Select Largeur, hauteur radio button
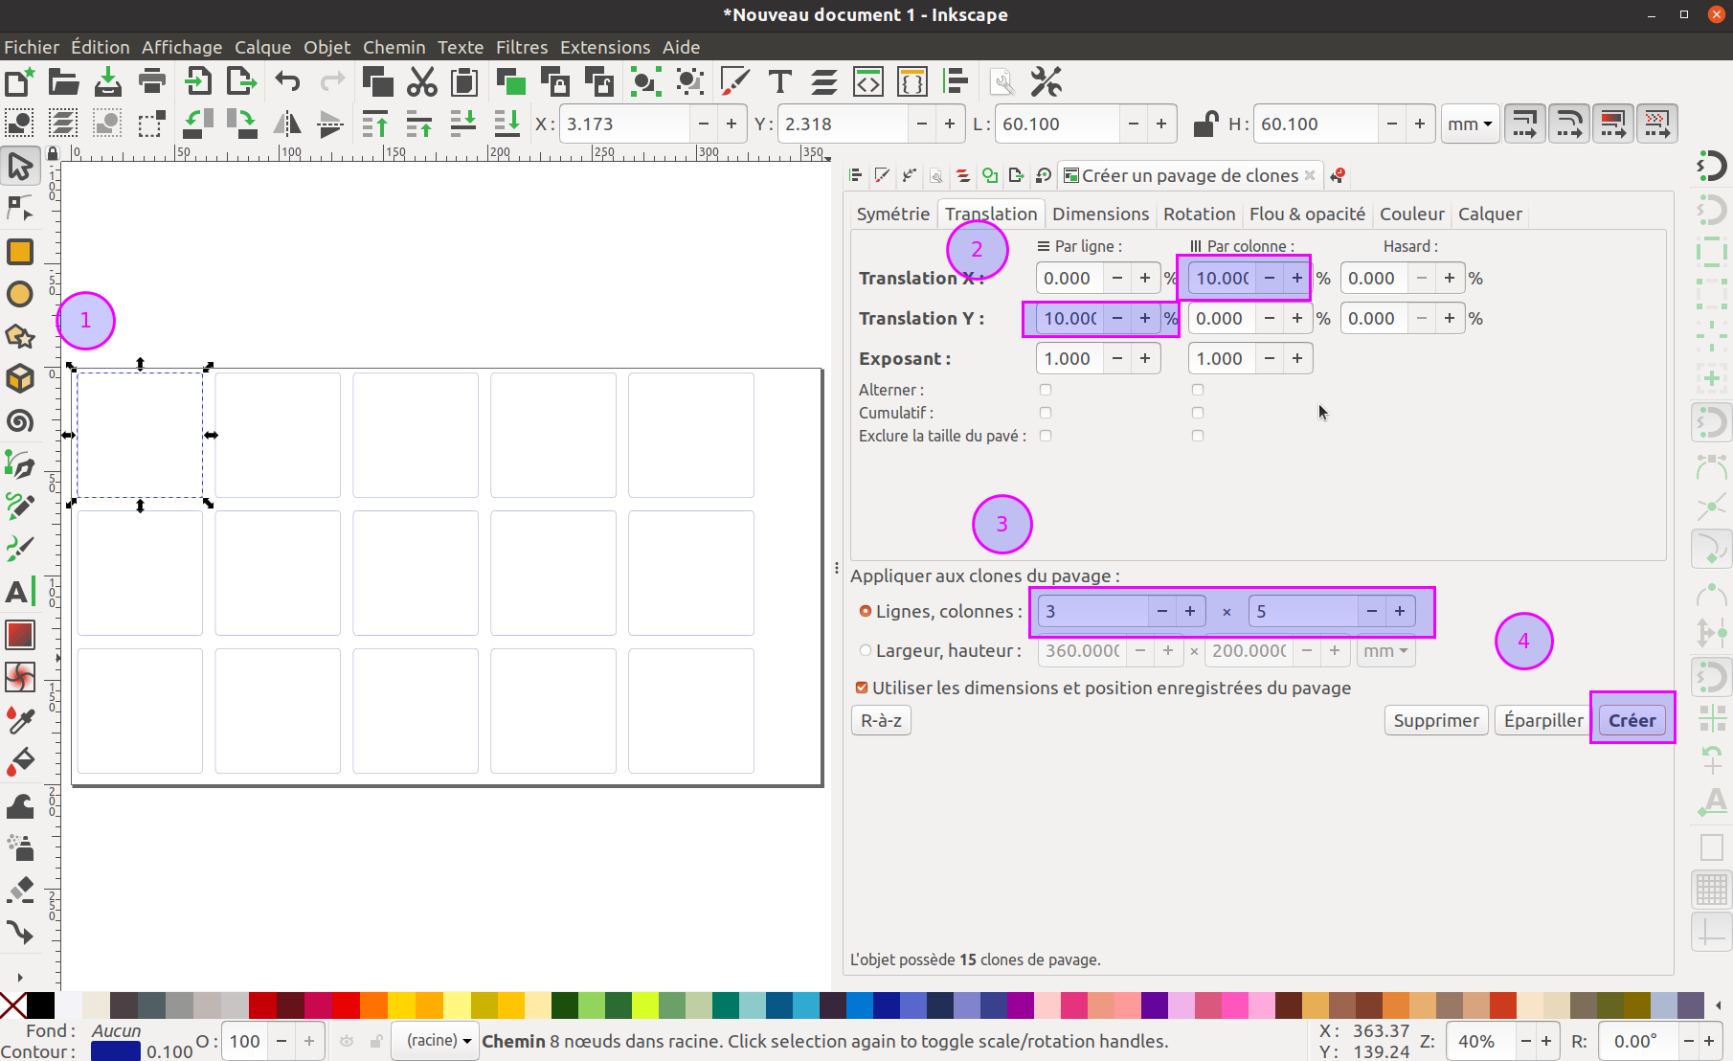This screenshot has height=1061, width=1733. pos(866,650)
